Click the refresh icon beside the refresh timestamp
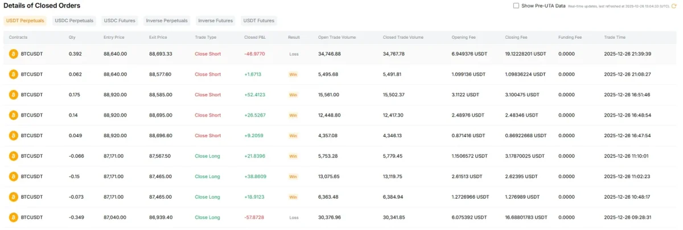683x230 pixels. (674, 6)
